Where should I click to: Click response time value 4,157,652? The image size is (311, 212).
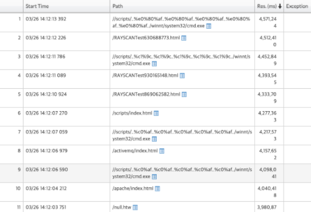coord(268,154)
